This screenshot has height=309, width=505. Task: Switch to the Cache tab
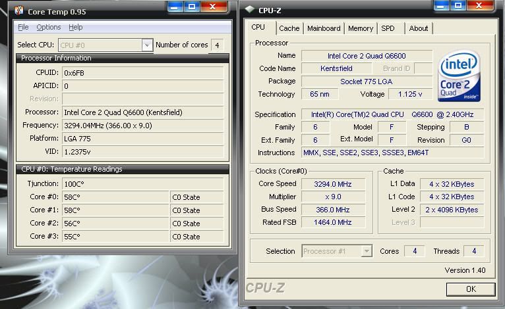pyautogui.click(x=289, y=28)
